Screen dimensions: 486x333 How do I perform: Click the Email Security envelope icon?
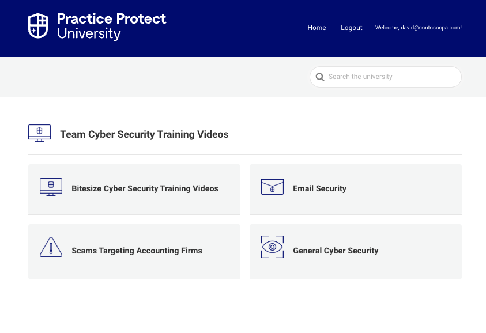pyautogui.click(x=272, y=187)
